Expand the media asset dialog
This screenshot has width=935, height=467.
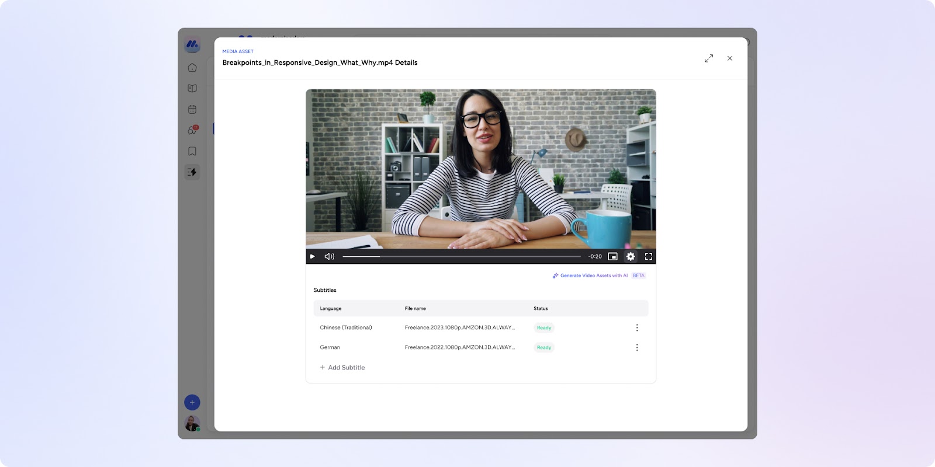click(709, 58)
